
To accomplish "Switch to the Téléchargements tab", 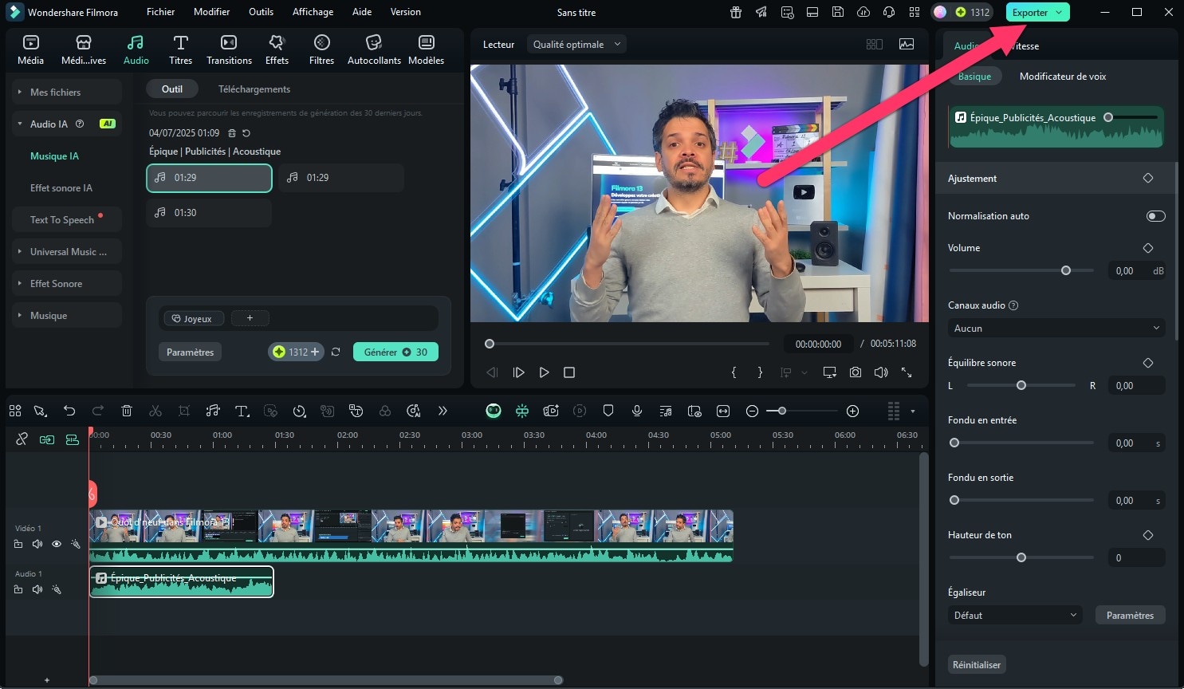I will click(x=254, y=89).
